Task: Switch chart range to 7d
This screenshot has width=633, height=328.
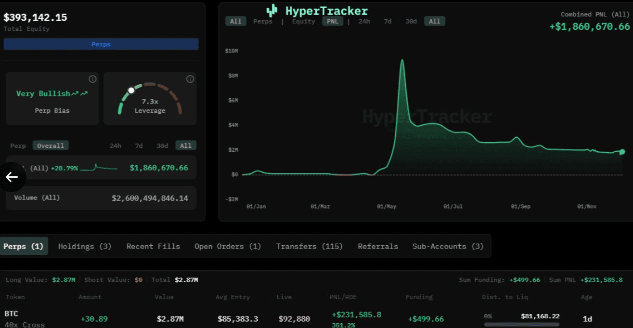Action: coord(388,21)
